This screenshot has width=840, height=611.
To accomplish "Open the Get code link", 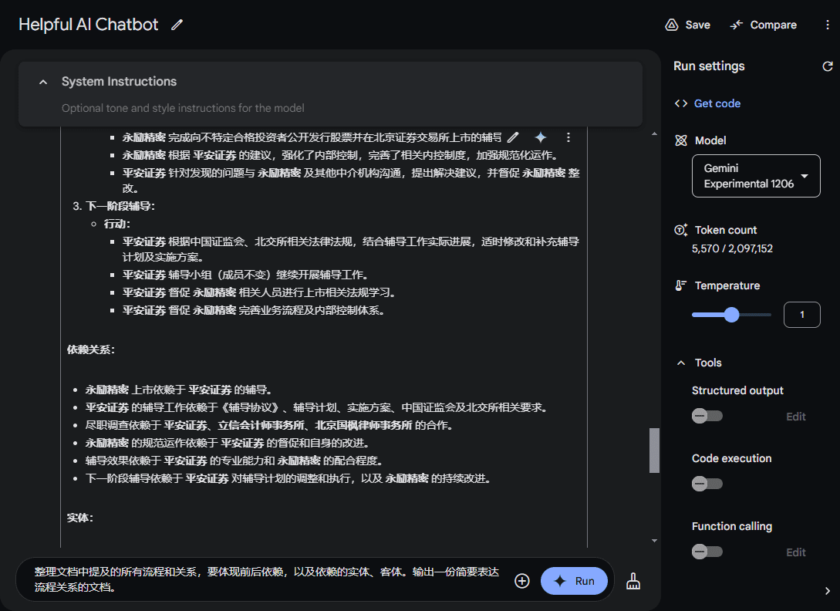I will [717, 103].
